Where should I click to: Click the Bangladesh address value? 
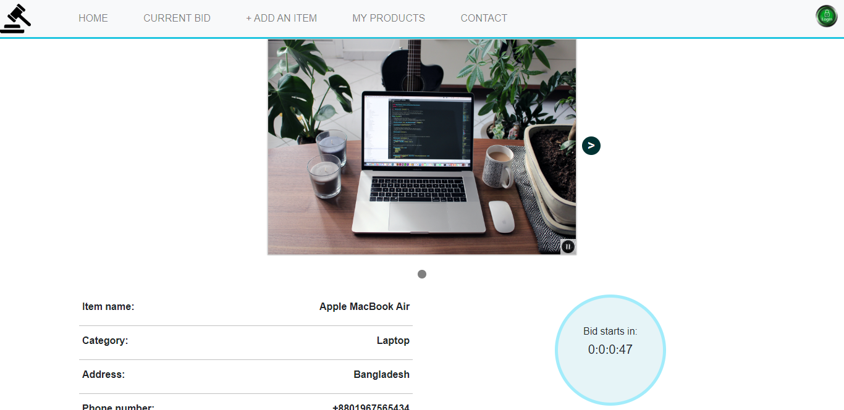tap(381, 374)
